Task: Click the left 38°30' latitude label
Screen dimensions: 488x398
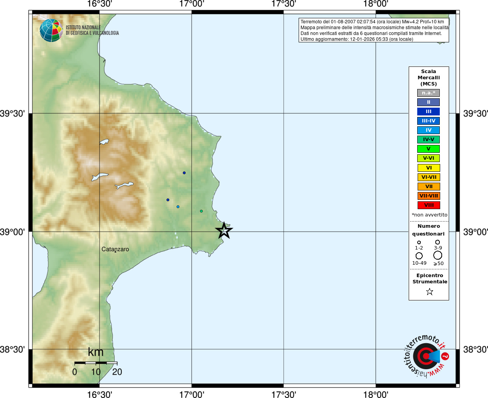Action: [x=12, y=349]
